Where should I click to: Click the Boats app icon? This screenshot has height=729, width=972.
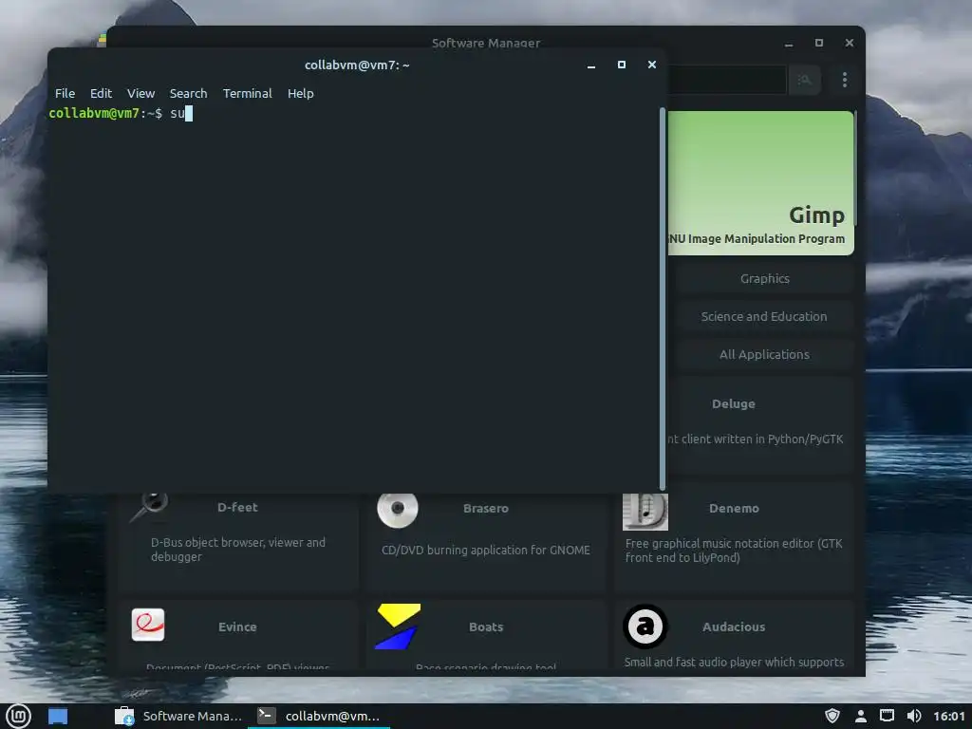[398, 626]
